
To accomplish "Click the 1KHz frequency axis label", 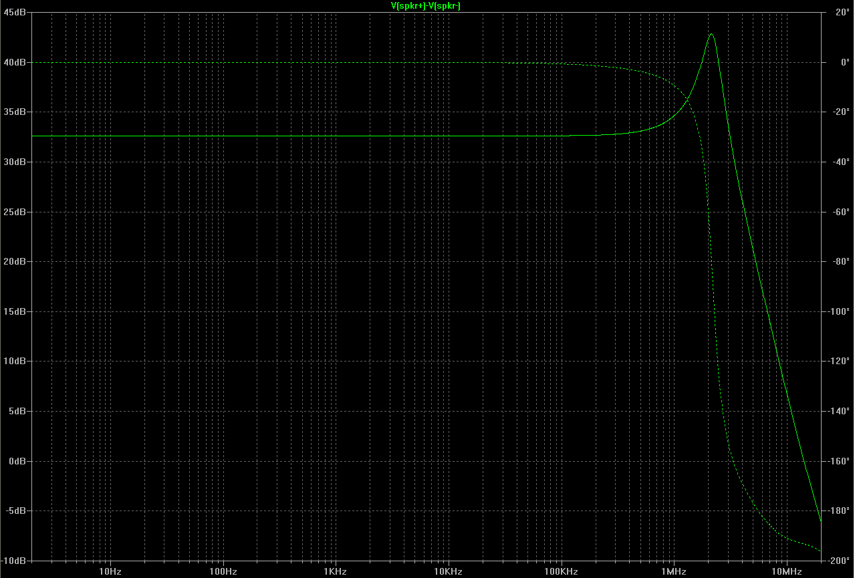I will coord(335,572).
